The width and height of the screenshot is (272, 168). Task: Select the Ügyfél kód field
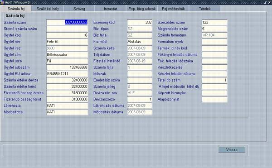(x=67, y=35)
